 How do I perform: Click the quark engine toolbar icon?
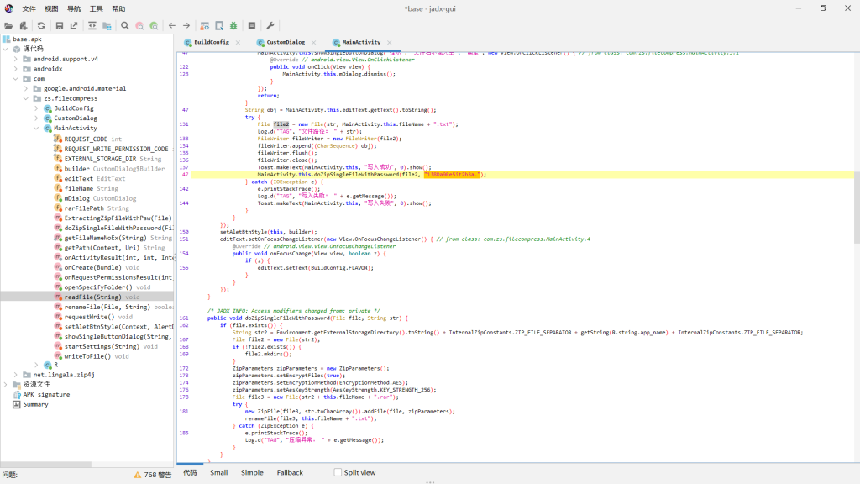coord(219,26)
